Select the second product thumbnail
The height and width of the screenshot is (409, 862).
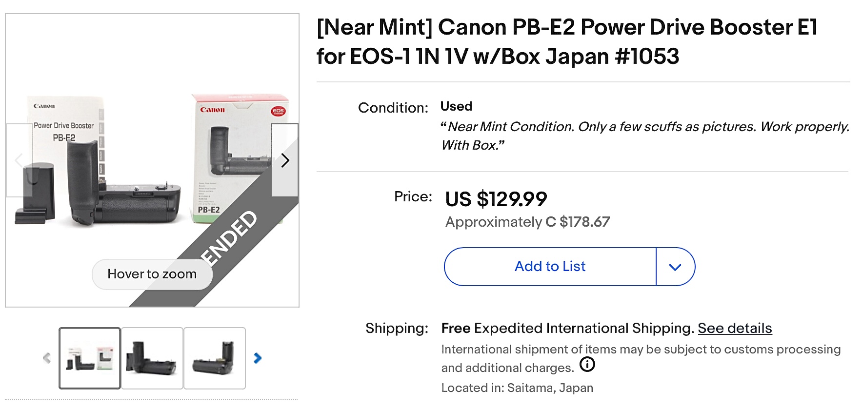tap(153, 358)
